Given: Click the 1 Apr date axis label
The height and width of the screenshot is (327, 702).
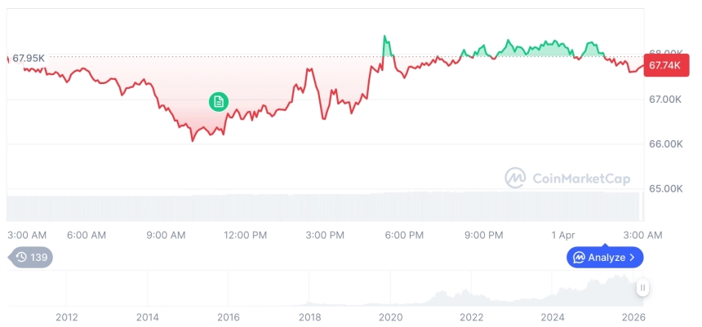Looking at the screenshot, I should pyautogui.click(x=563, y=235).
